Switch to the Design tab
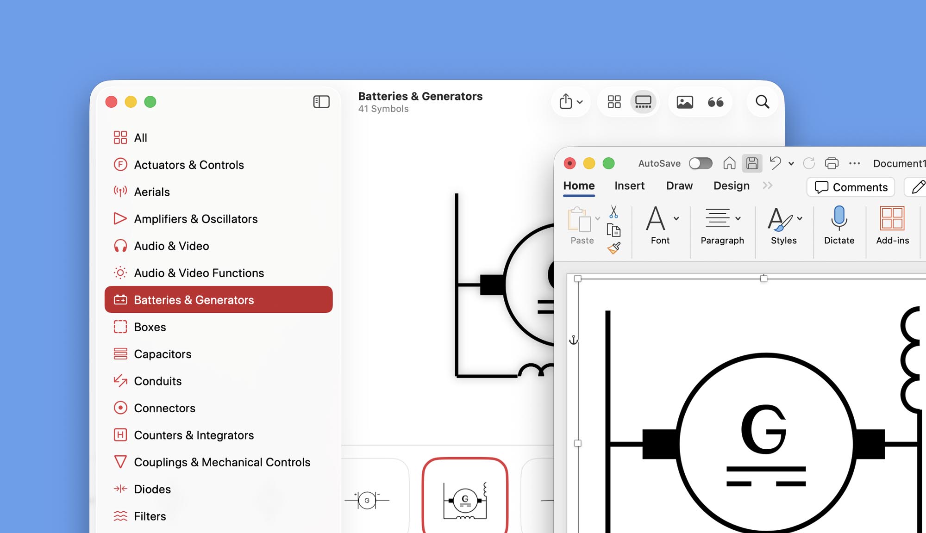Screen dimensions: 926x533 (731, 186)
